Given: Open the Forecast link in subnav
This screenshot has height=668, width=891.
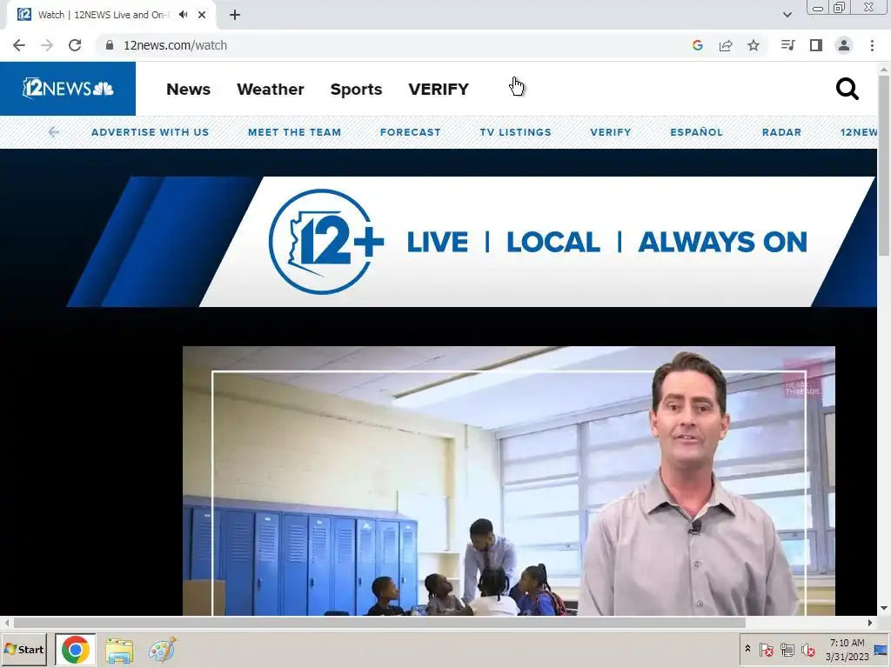Looking at the screenshot, I should pyautogui.click(x=411, y=132).
